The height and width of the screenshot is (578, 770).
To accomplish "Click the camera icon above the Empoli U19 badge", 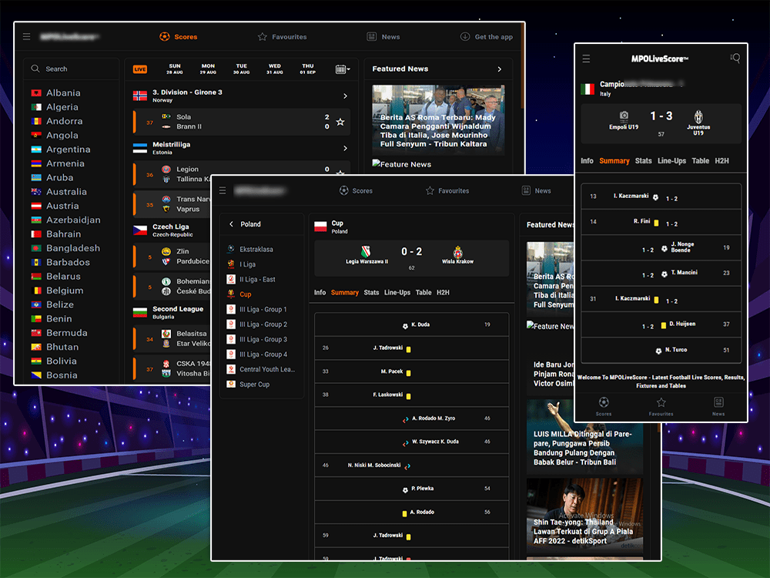I will [x=624, y=114].
